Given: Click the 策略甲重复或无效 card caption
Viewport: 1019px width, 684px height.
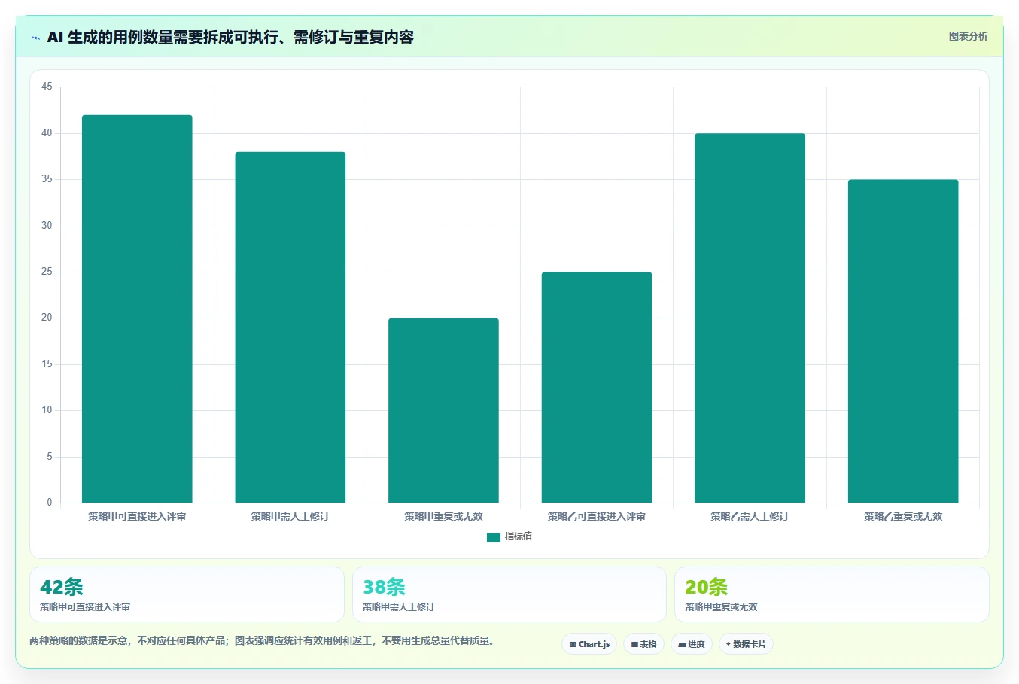Looking at the screenshot, I should click(x=721, y=607).
